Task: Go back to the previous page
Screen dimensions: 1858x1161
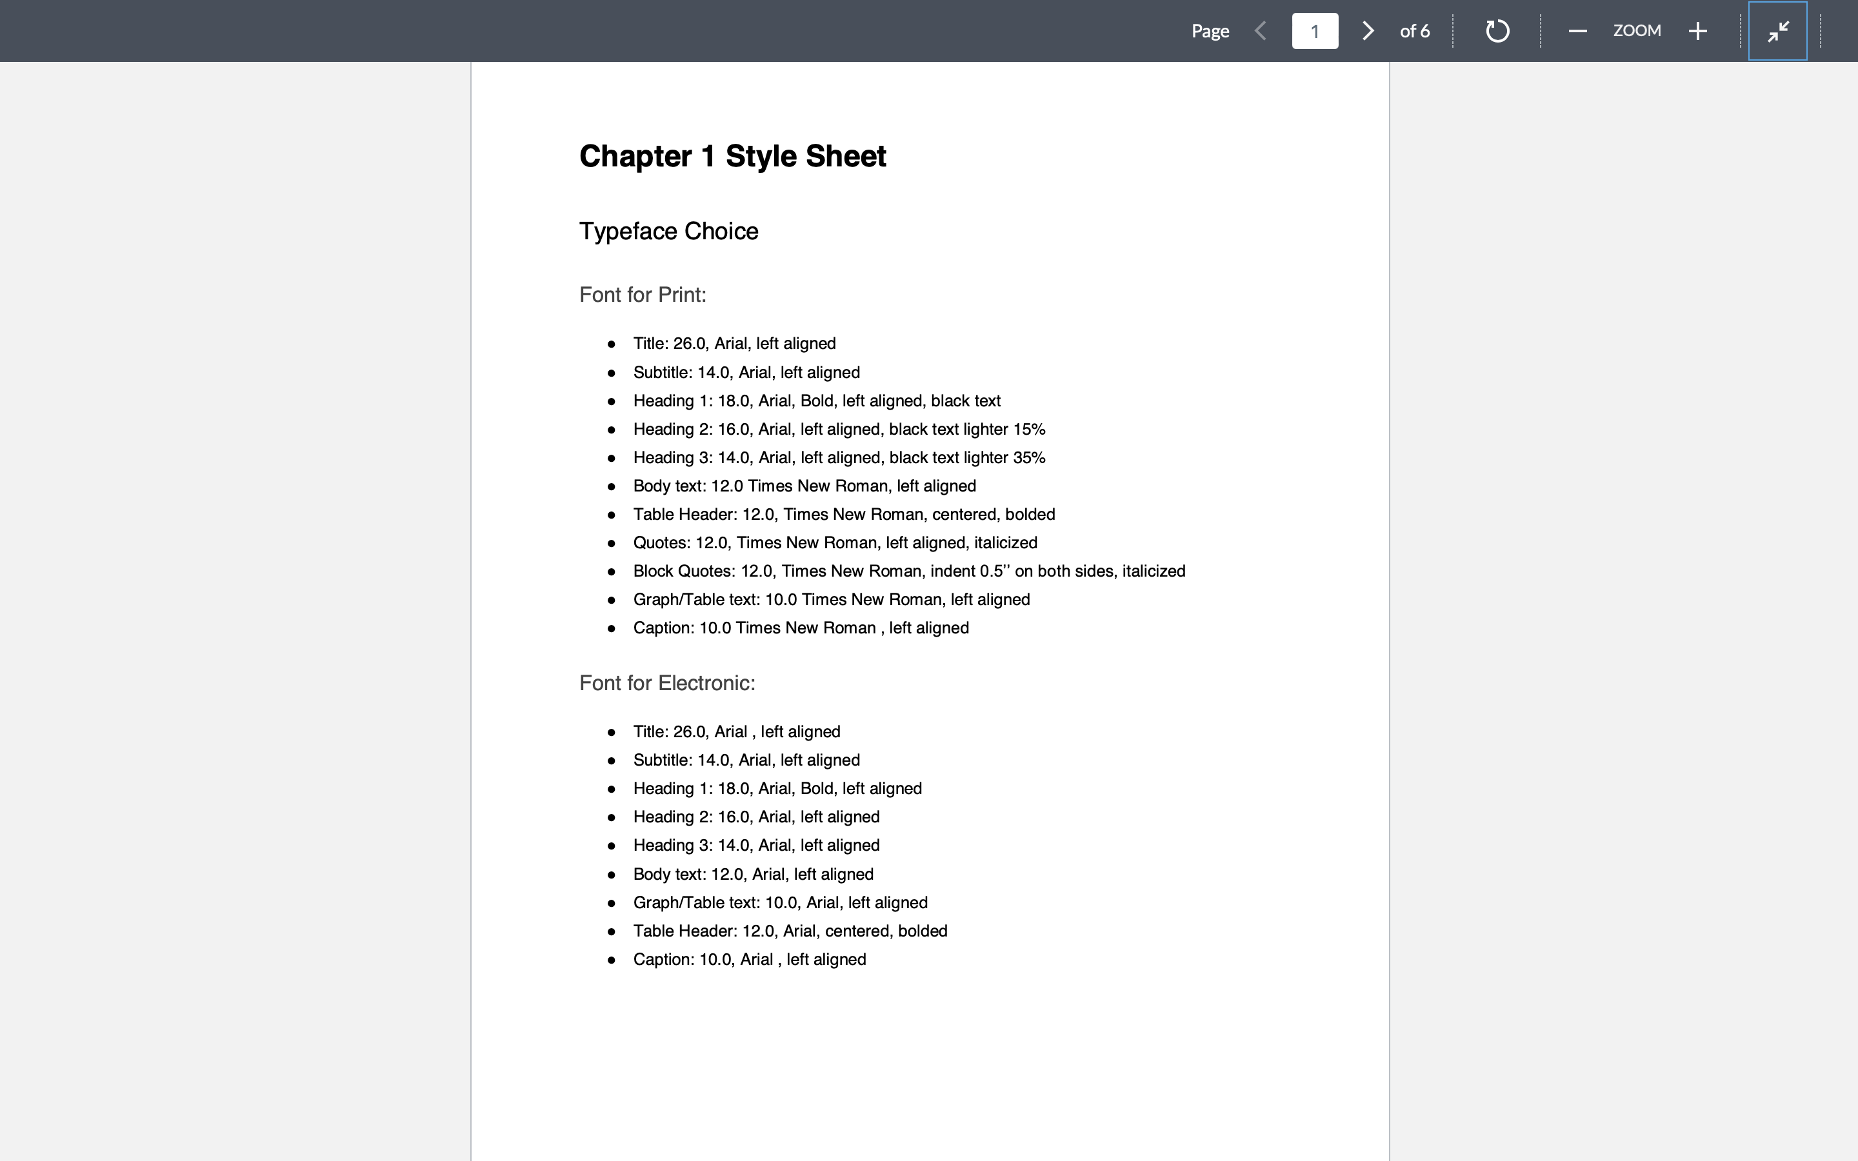Action: point(1261,31)
